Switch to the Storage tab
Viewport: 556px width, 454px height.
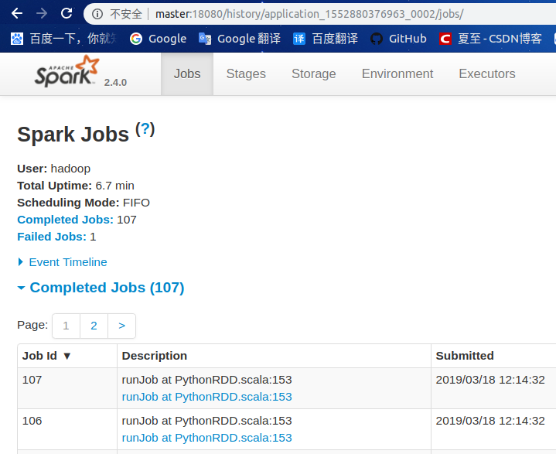(314, 73)
